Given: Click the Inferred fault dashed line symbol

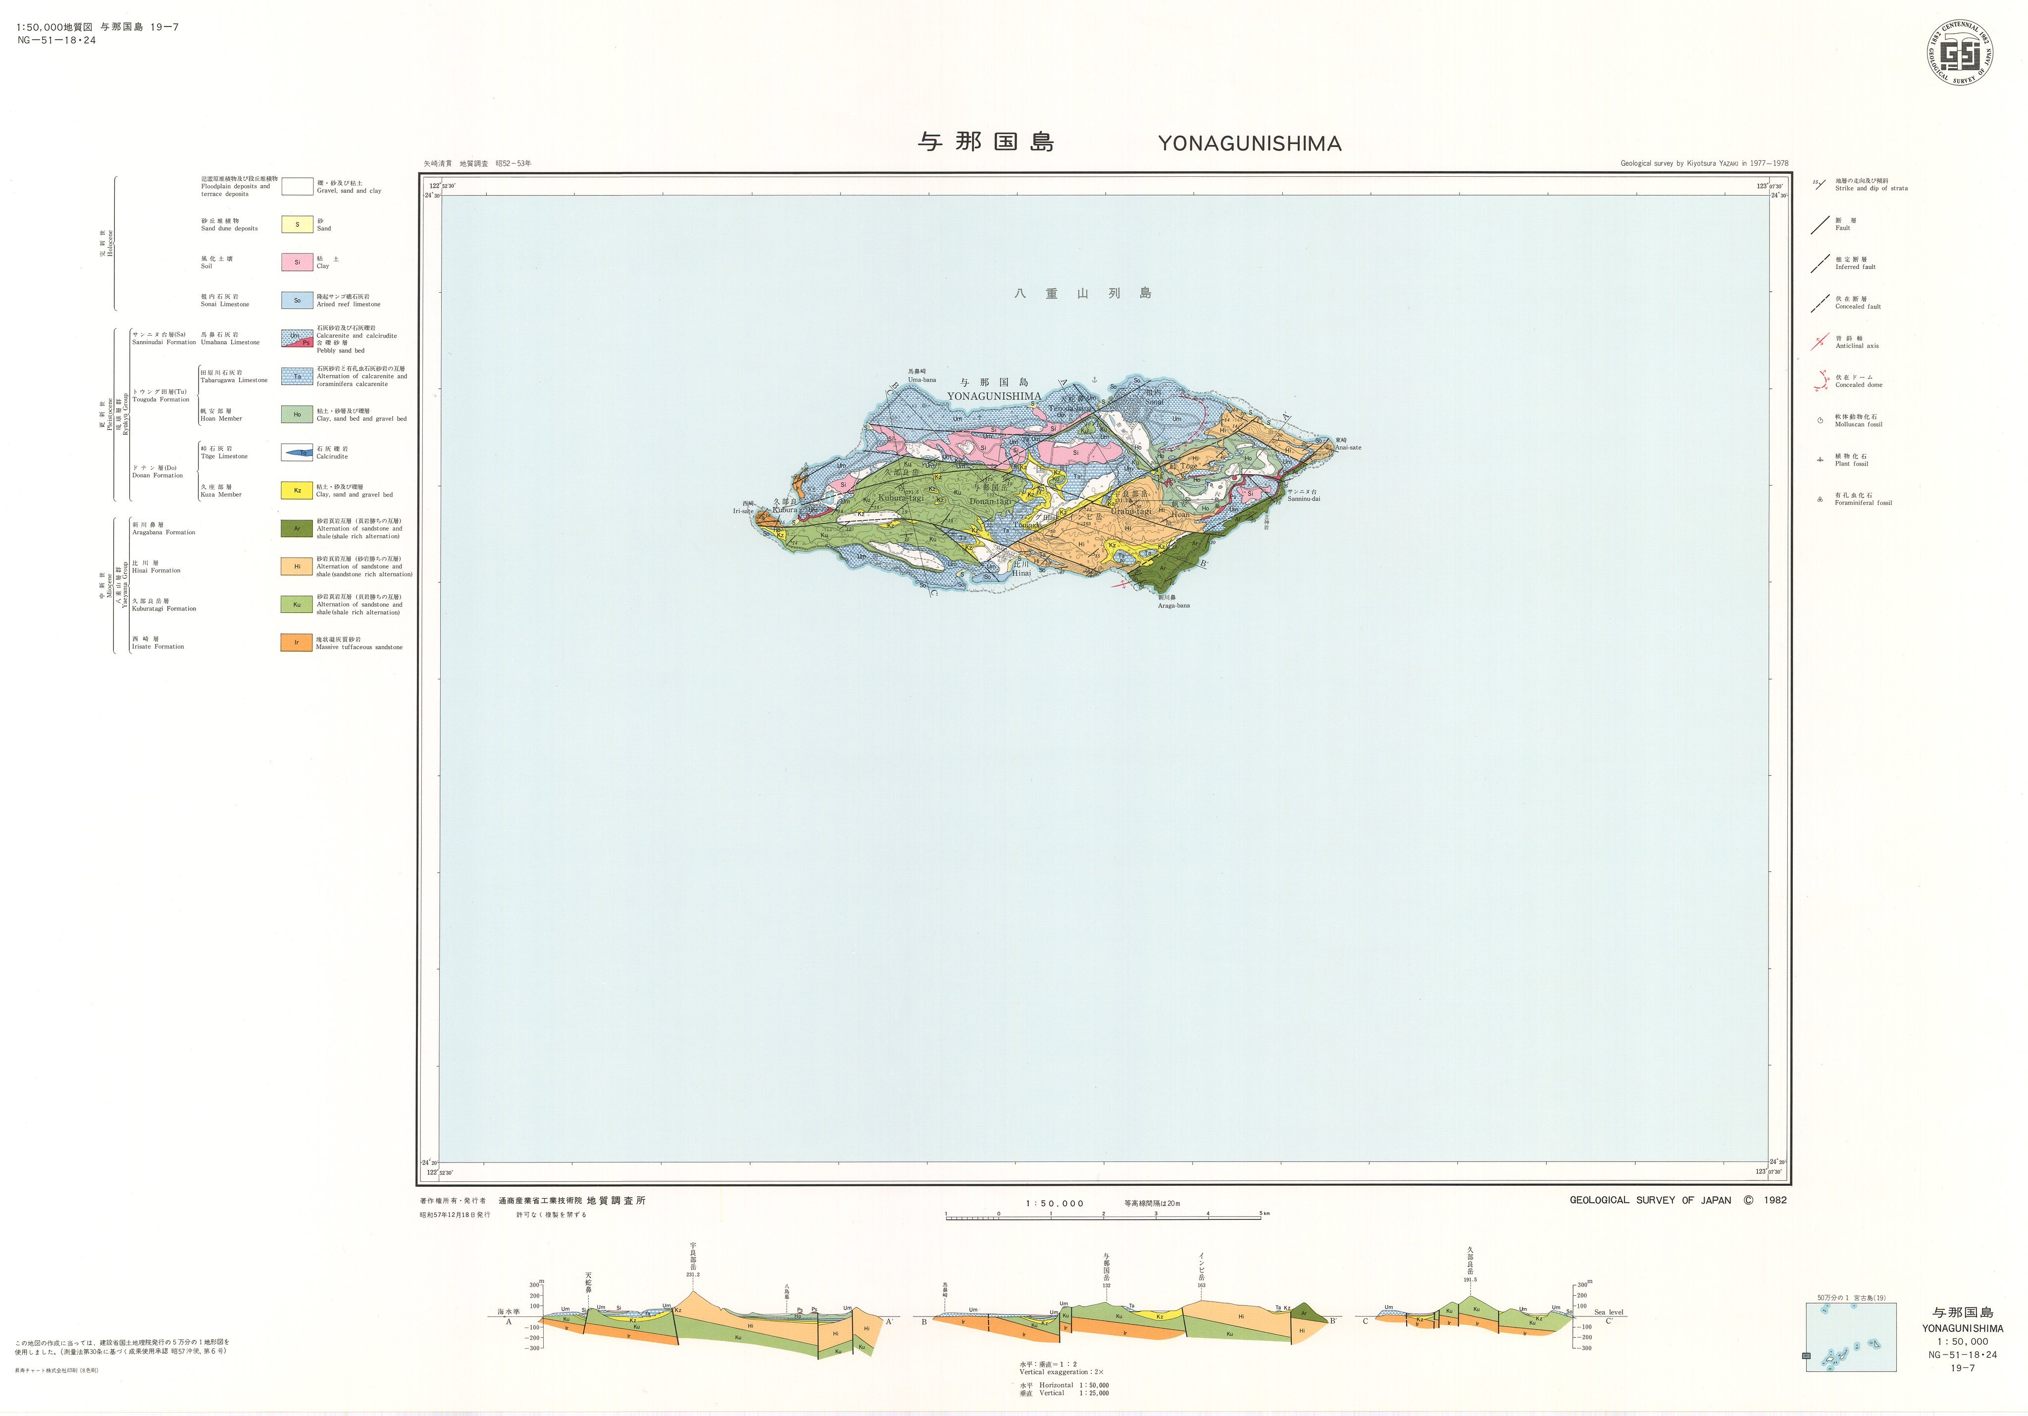Looking at the screenshot, I should pos(1820,263).
